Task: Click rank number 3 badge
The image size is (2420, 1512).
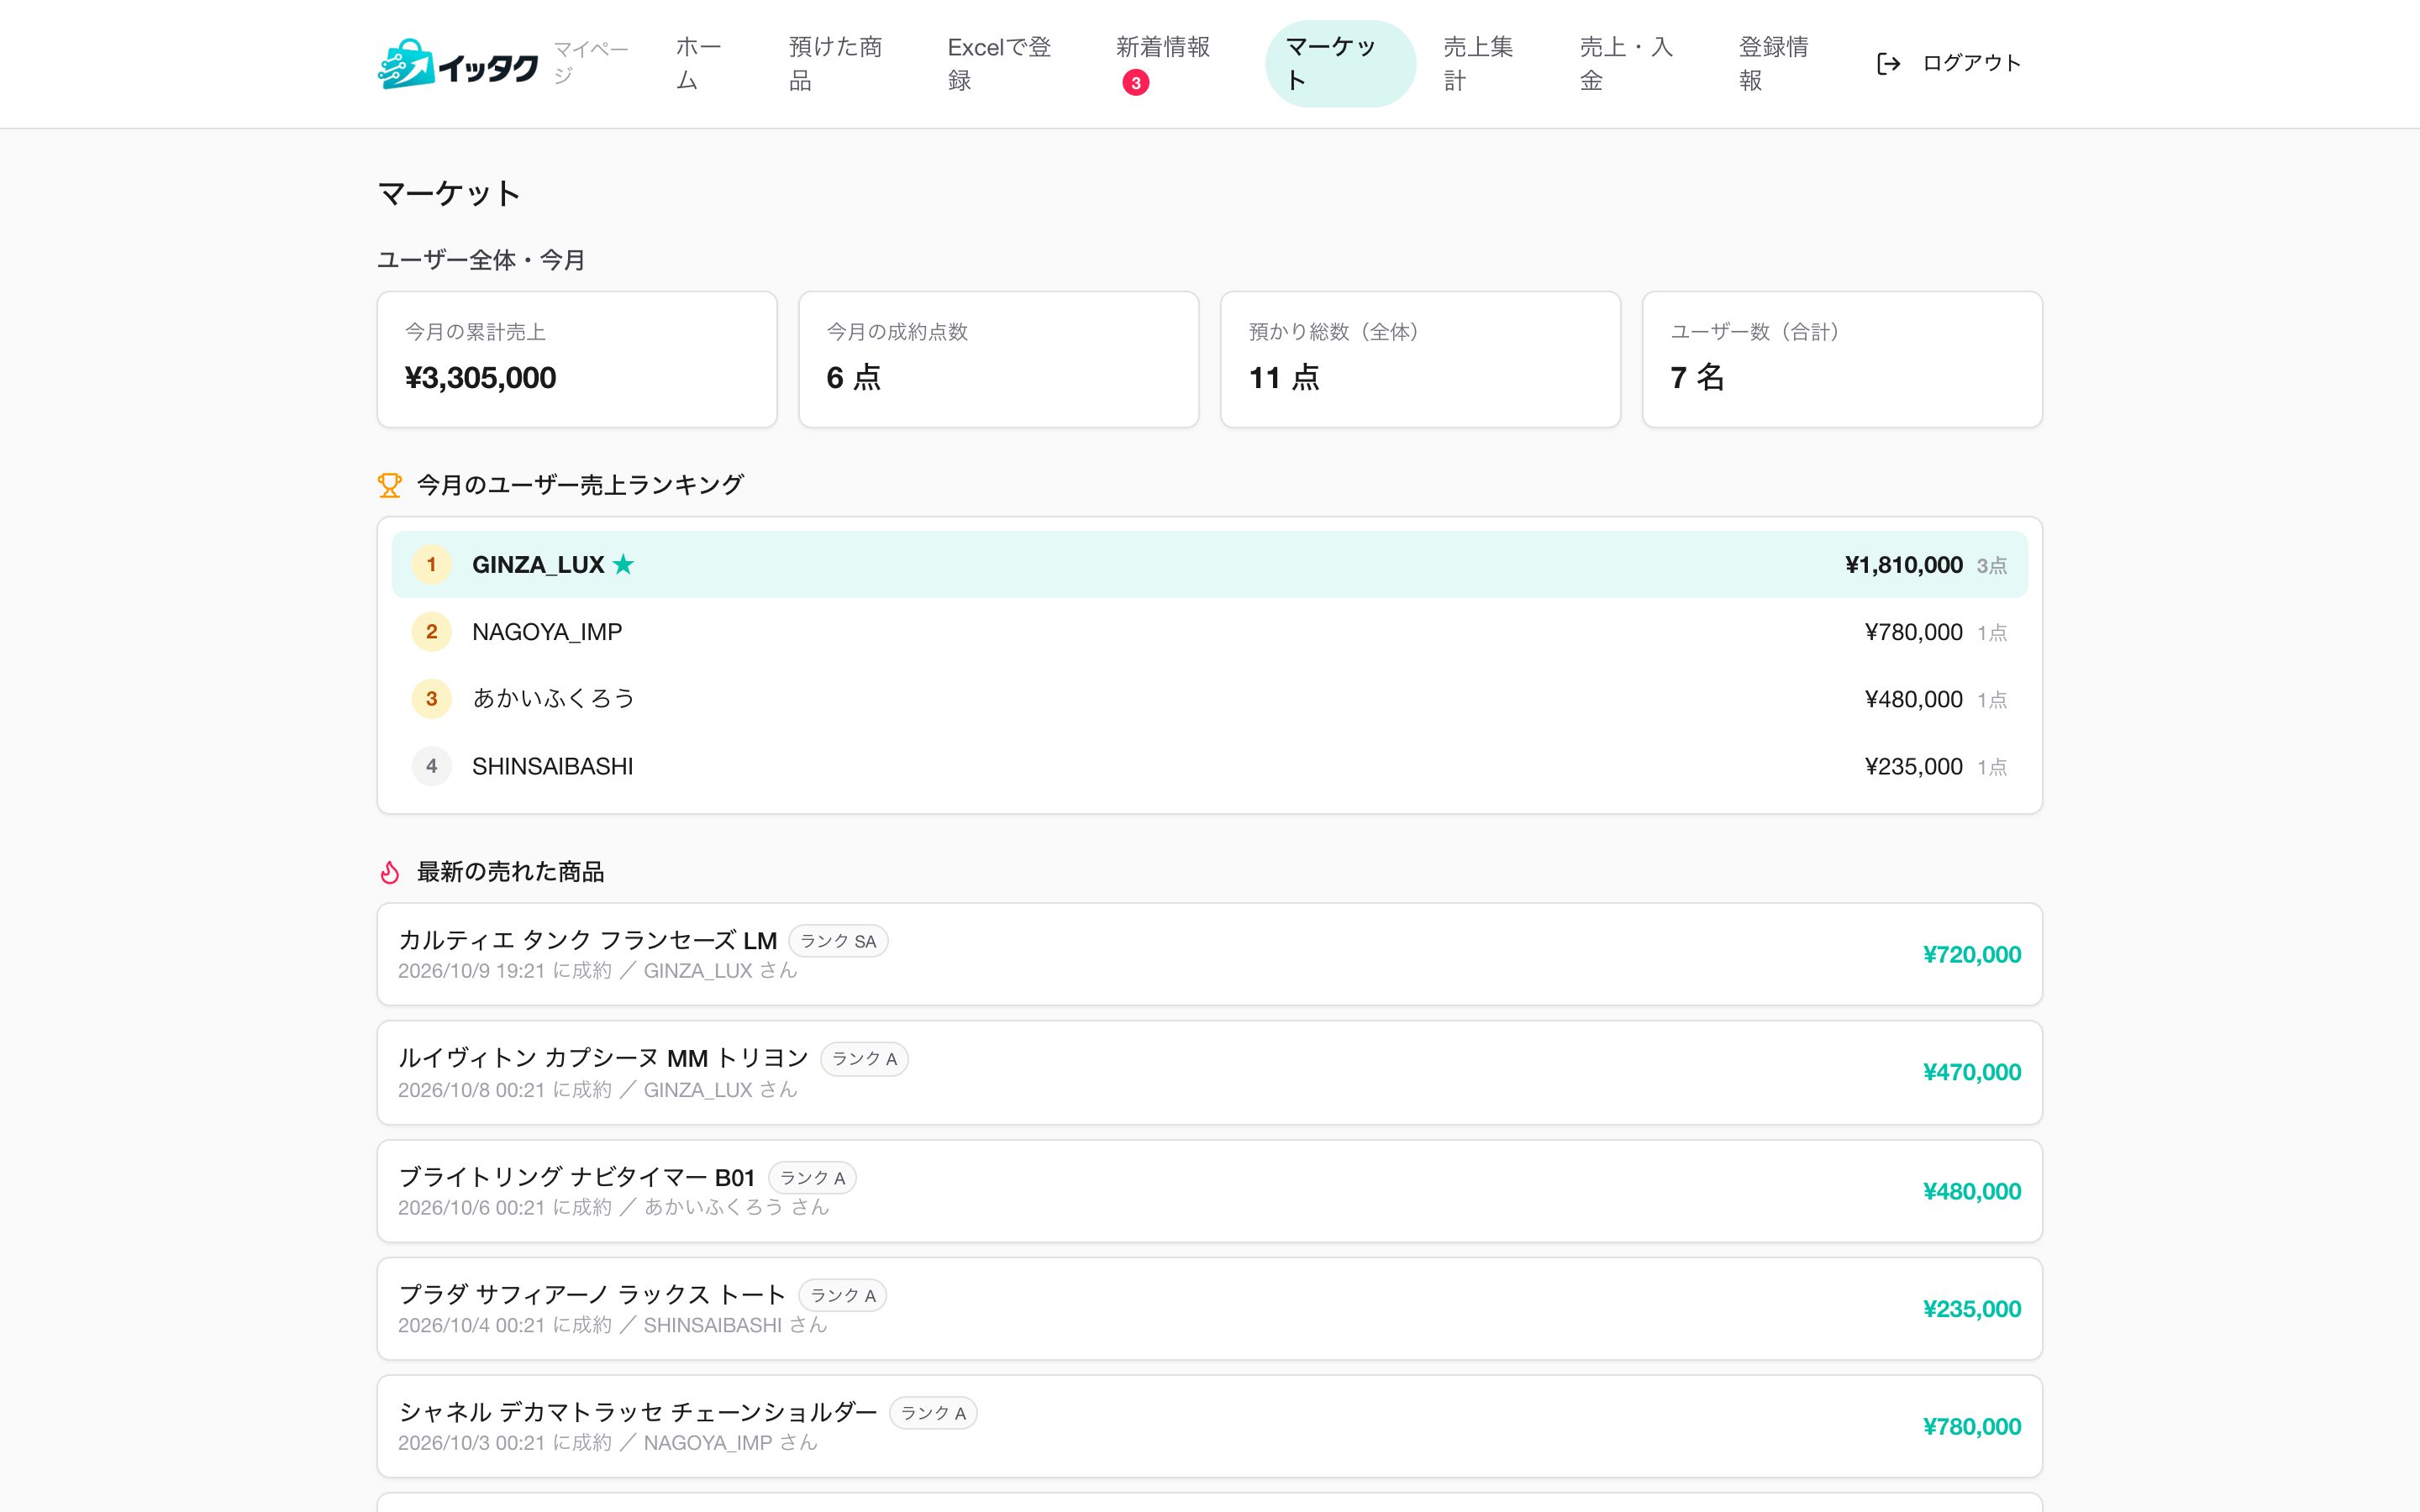Action: (x=432, y=698)
